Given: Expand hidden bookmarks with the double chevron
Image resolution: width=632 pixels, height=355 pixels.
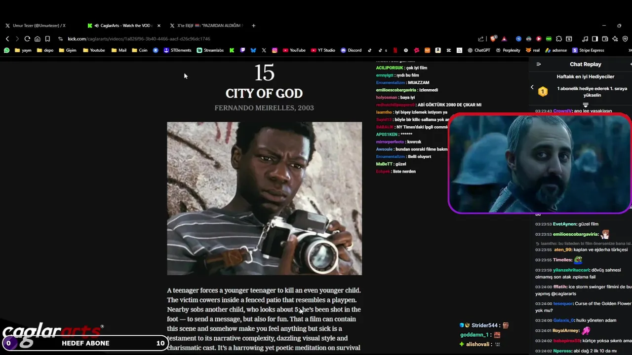Looking at the screenshot, I should coord(630,50).
